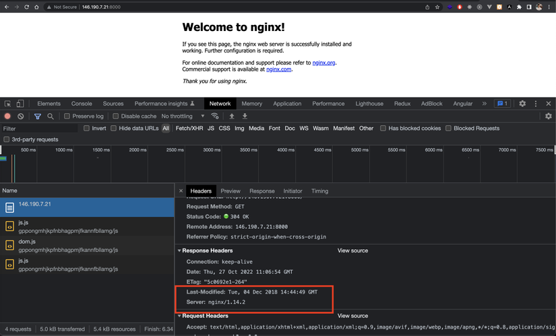Screen dimensions: 556x336
Task: Click the share page icon in address bar
Action: pyautogui.click(x=427, y=7)
